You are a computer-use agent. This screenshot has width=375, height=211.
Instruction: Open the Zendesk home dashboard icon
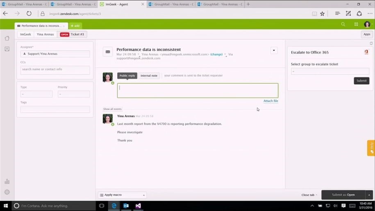[7, 39]
